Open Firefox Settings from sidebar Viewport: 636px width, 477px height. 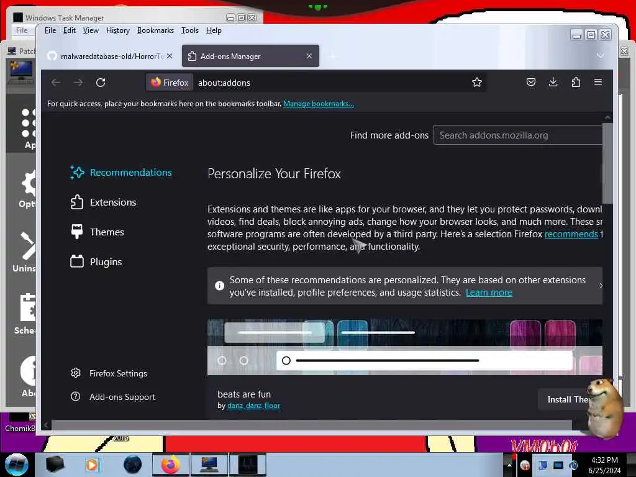tap(109, 373)
